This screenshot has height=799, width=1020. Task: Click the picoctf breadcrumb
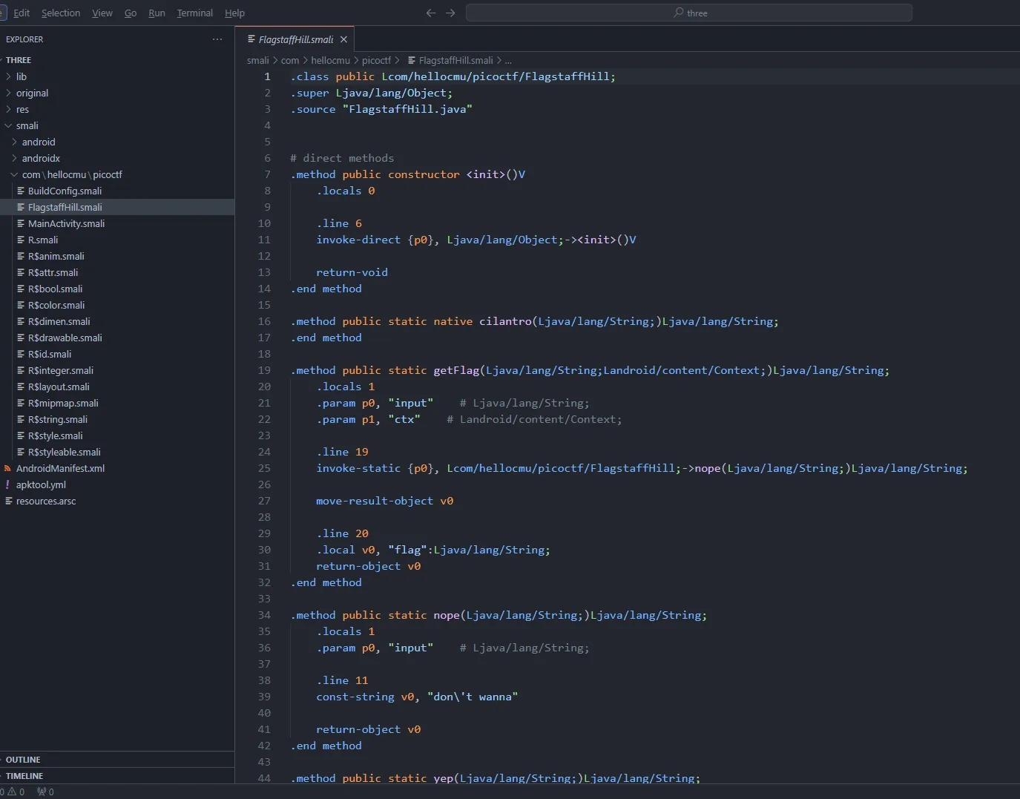pyautogui.click(x=376, y=60)
